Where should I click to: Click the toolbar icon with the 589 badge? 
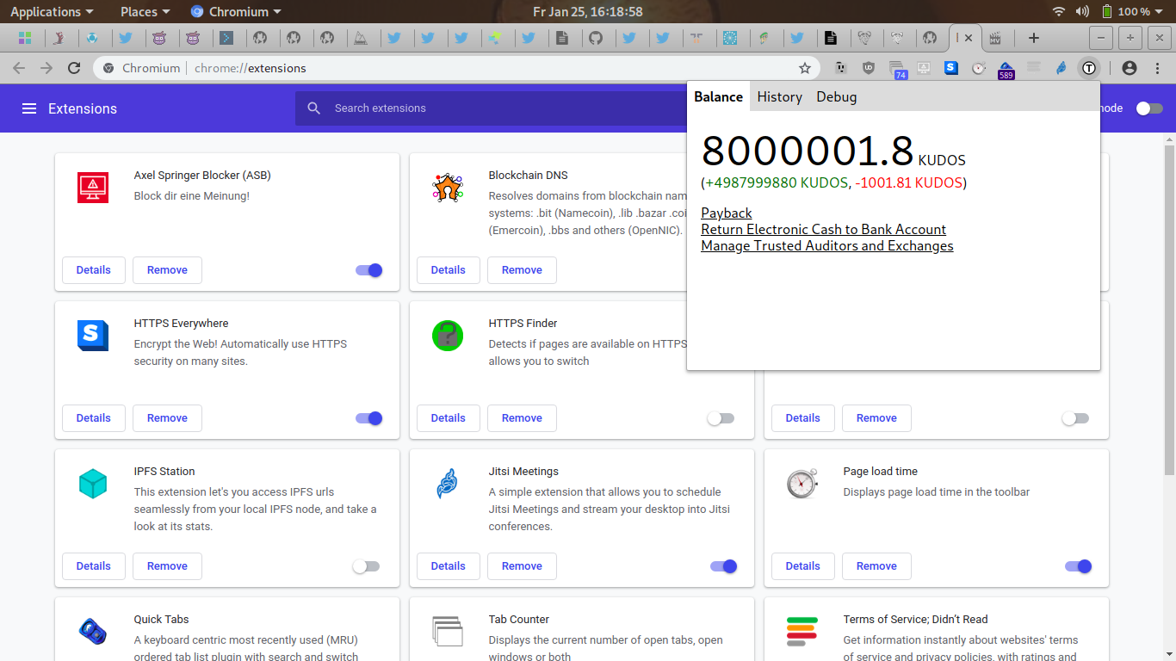[1006, 69]
